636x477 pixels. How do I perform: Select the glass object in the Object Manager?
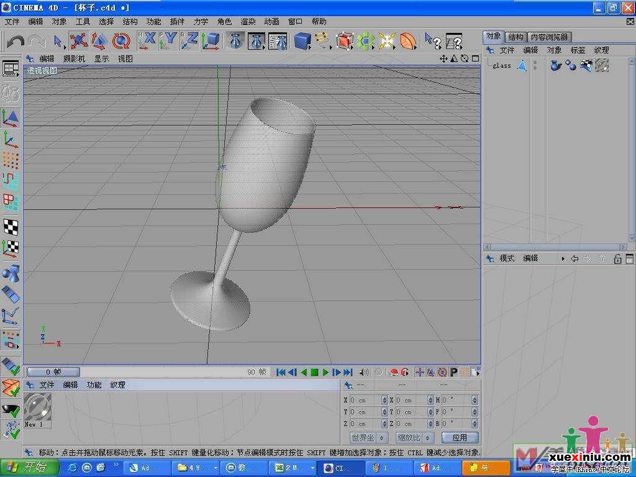click(502, 65)
